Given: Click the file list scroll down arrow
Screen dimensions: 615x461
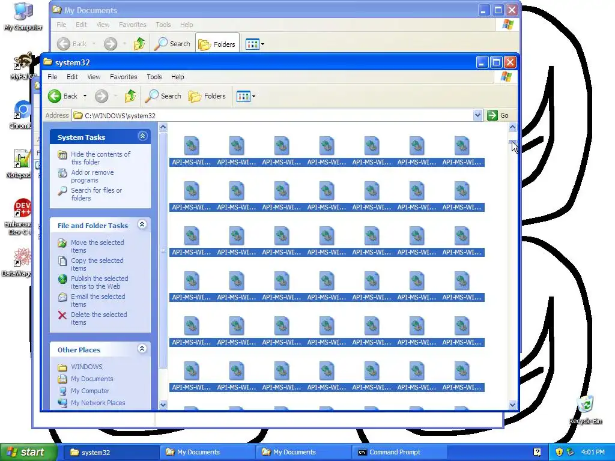Looking at the screenshot, I should [x=512, y=405].
